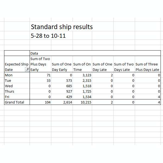Select the 'Standard ship results' title cell
The height and width of the screenshot is (163, 163).
pyautogui.click(x=62, y=27)
